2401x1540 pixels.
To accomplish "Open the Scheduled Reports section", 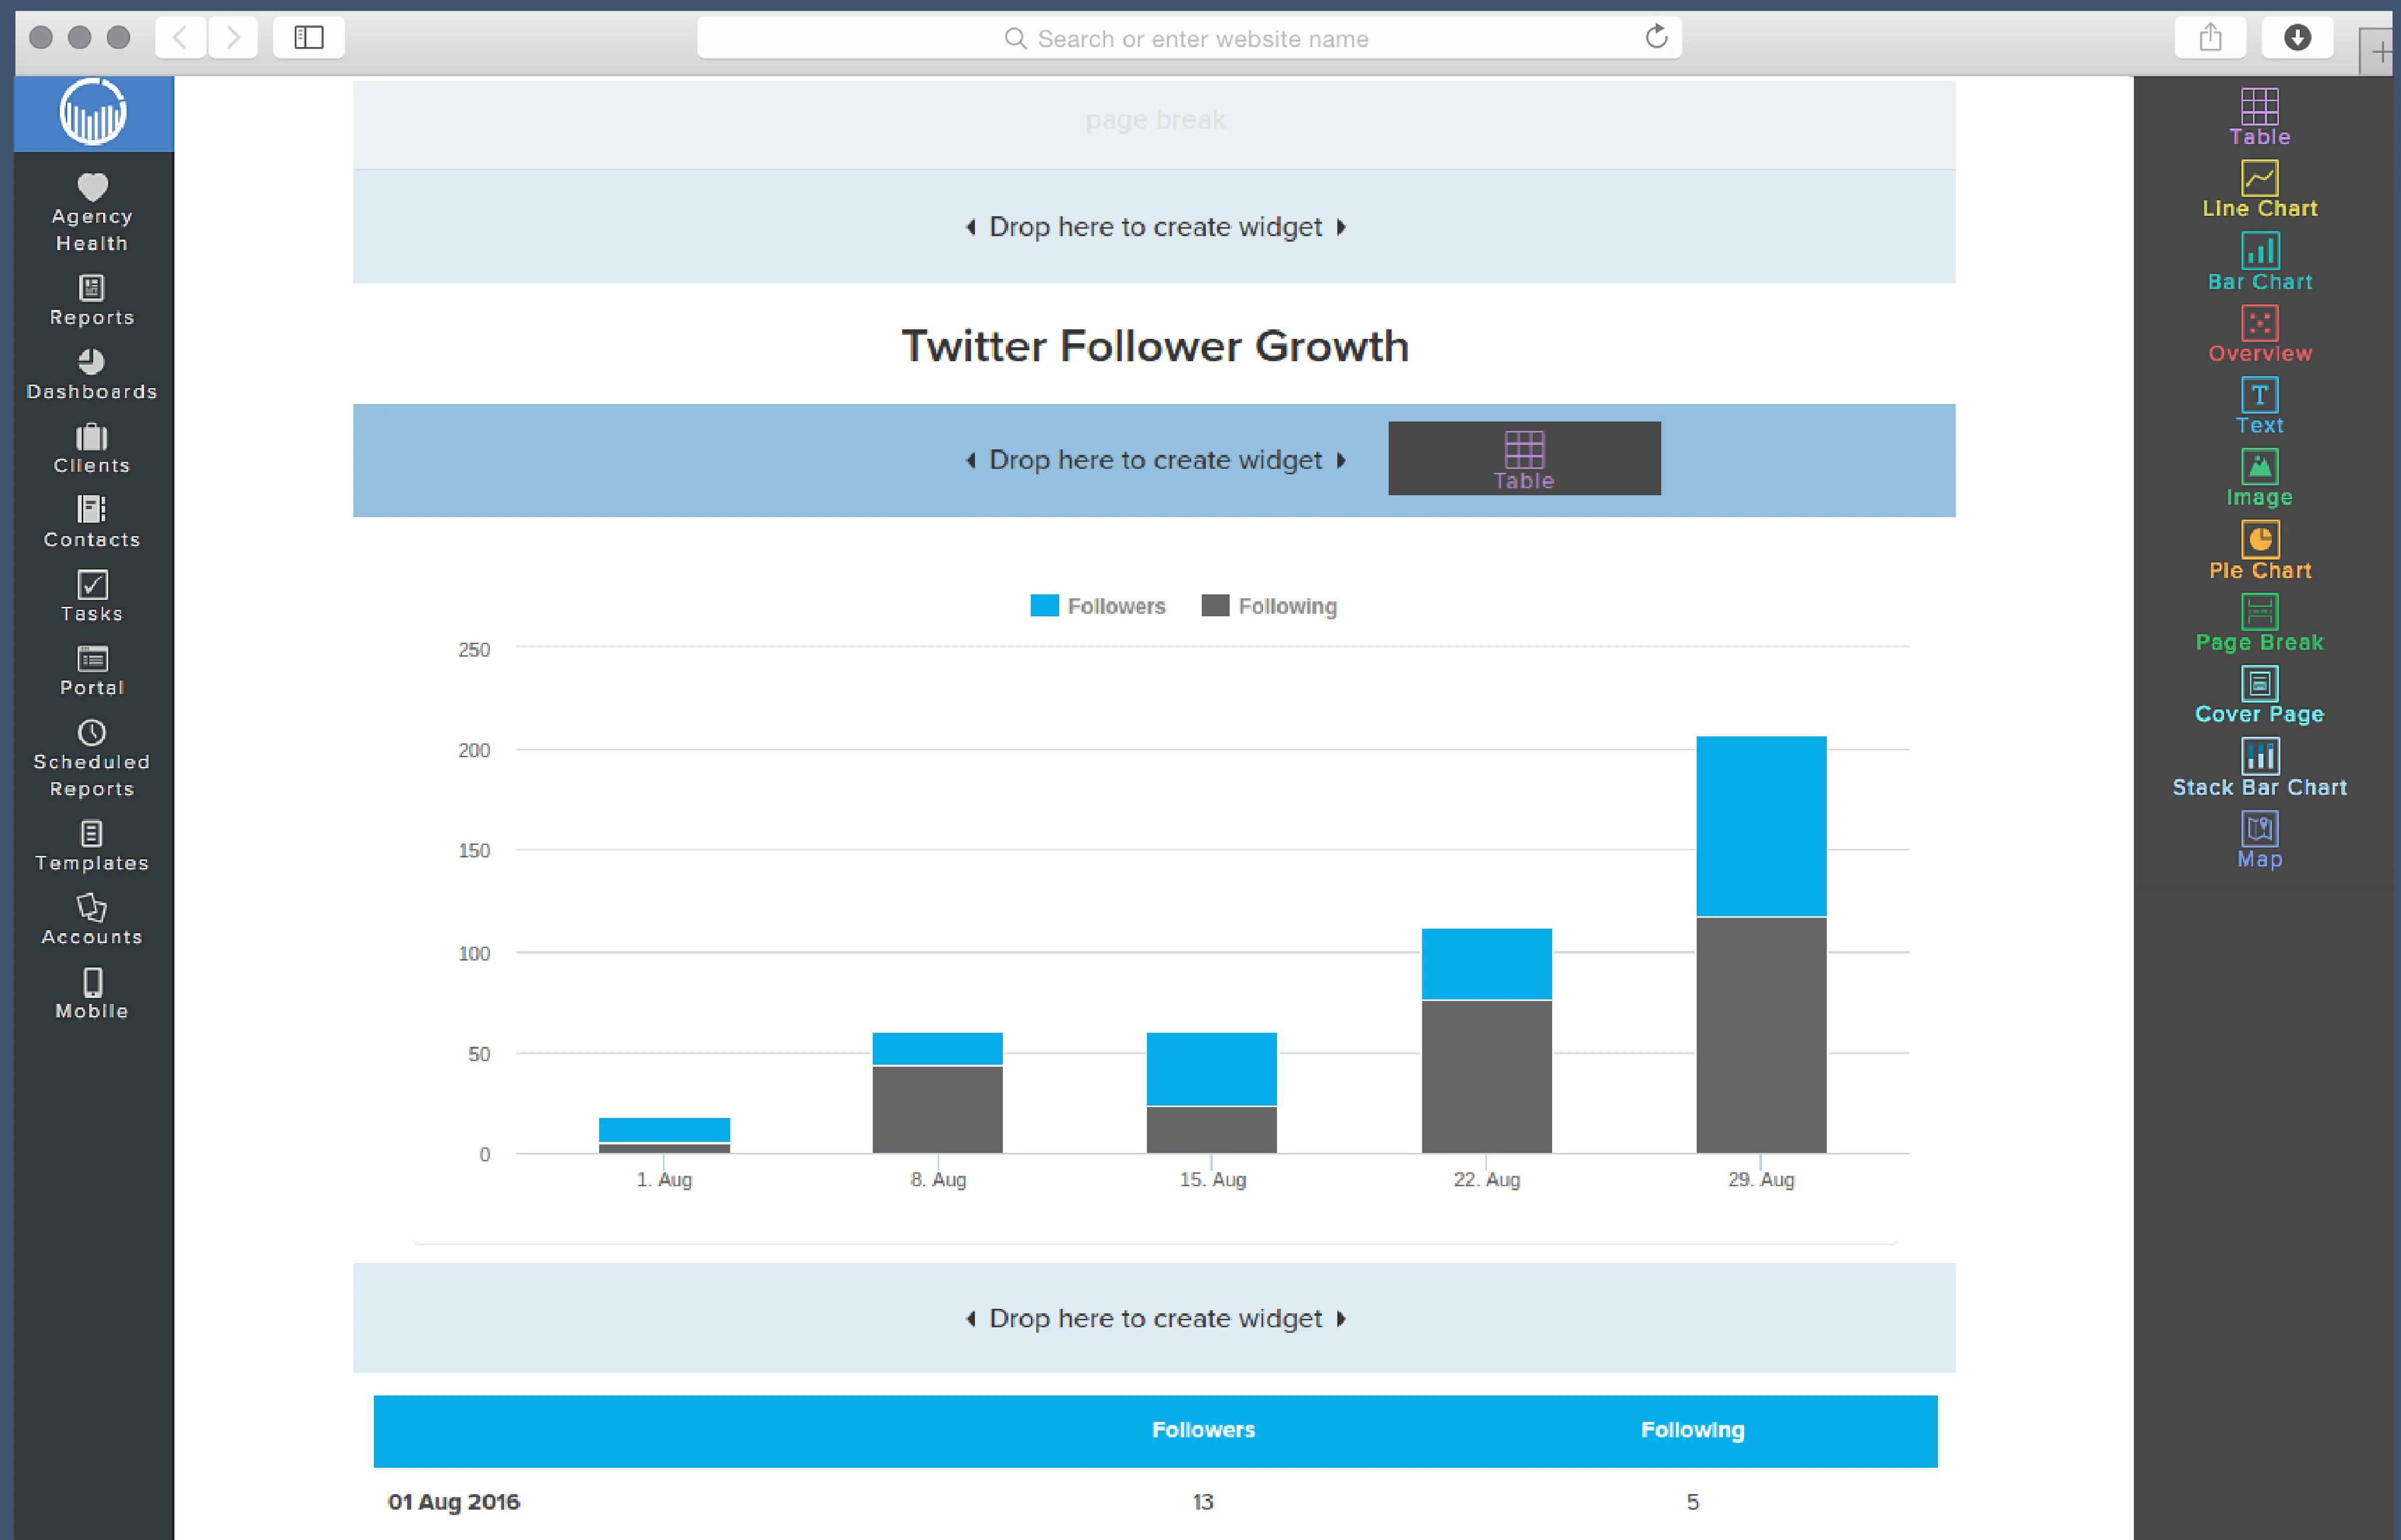I will tap(91, 758).
